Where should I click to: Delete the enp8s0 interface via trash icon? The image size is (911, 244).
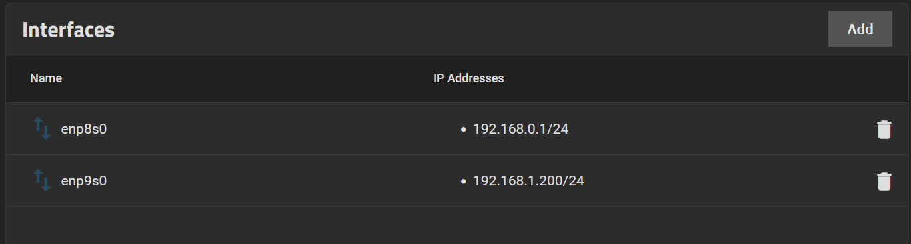[x=884, y=129]
